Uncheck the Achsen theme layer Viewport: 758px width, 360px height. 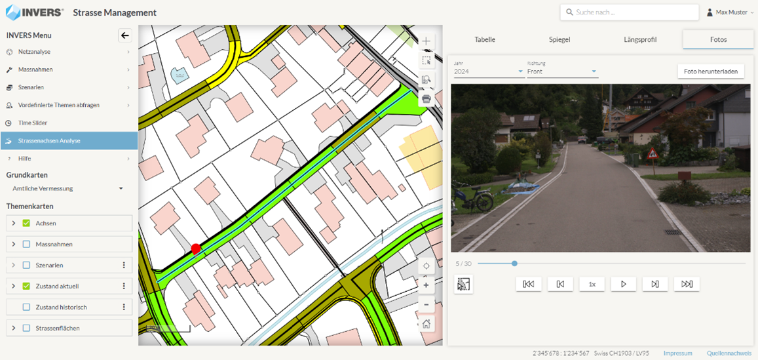[x=26, y=223]
